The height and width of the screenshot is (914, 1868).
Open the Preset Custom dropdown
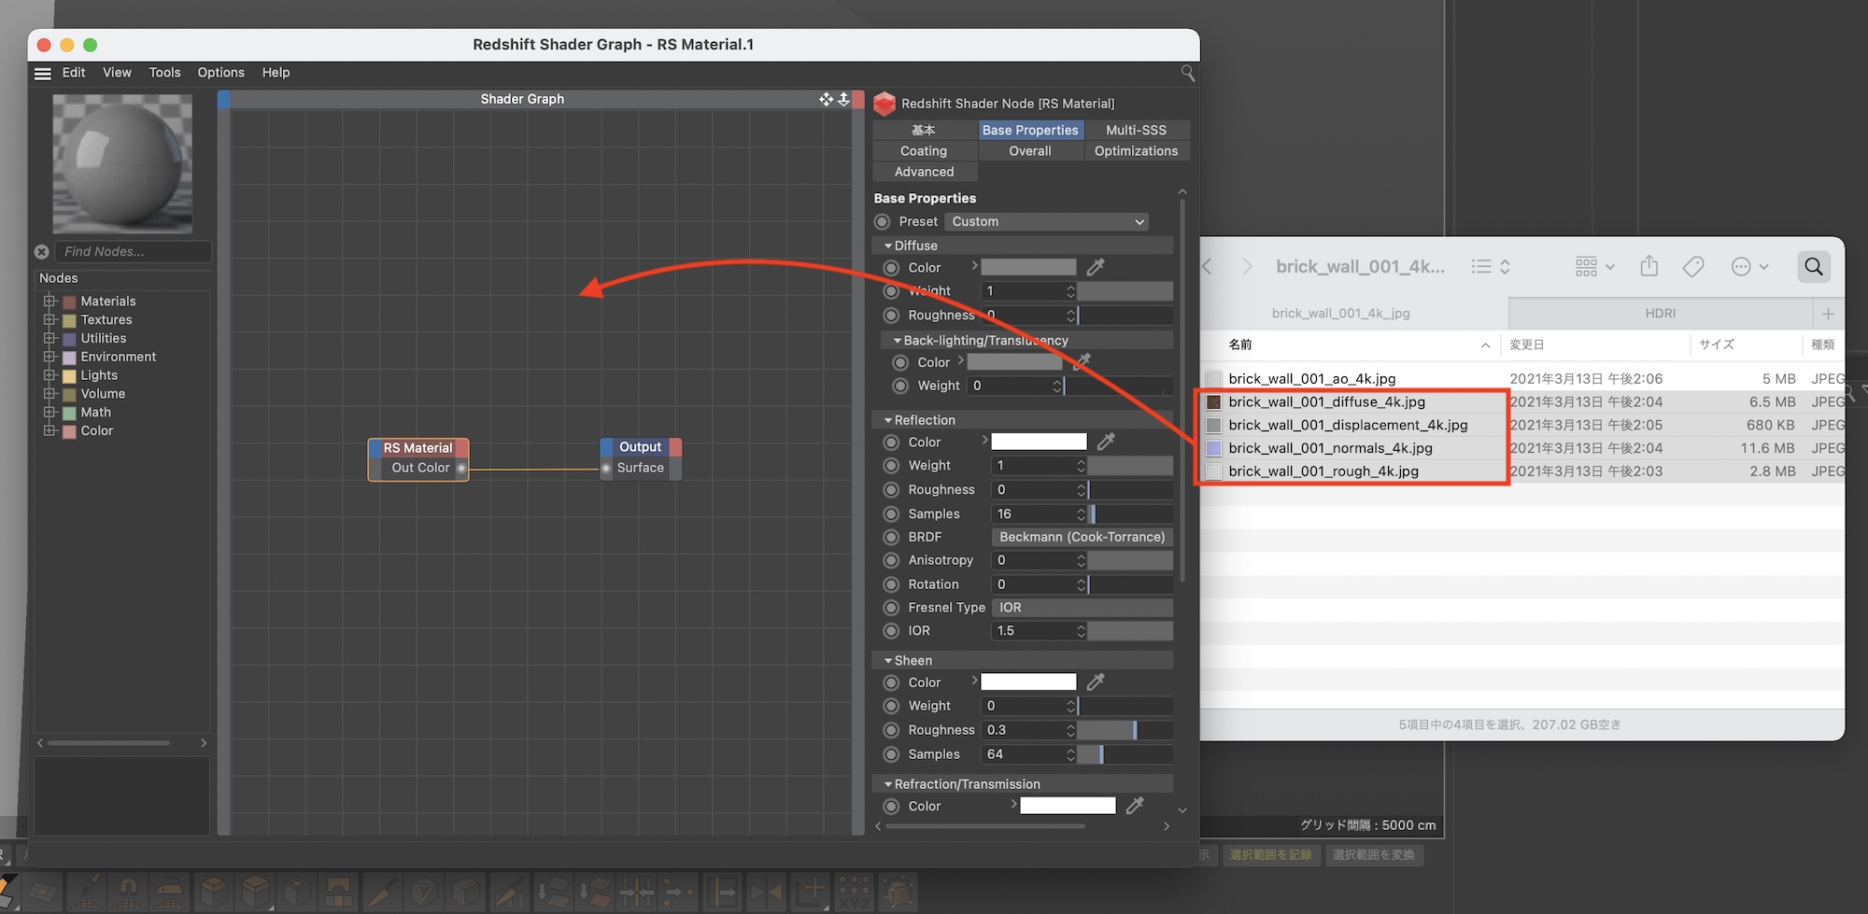(x=1046, y=222)
